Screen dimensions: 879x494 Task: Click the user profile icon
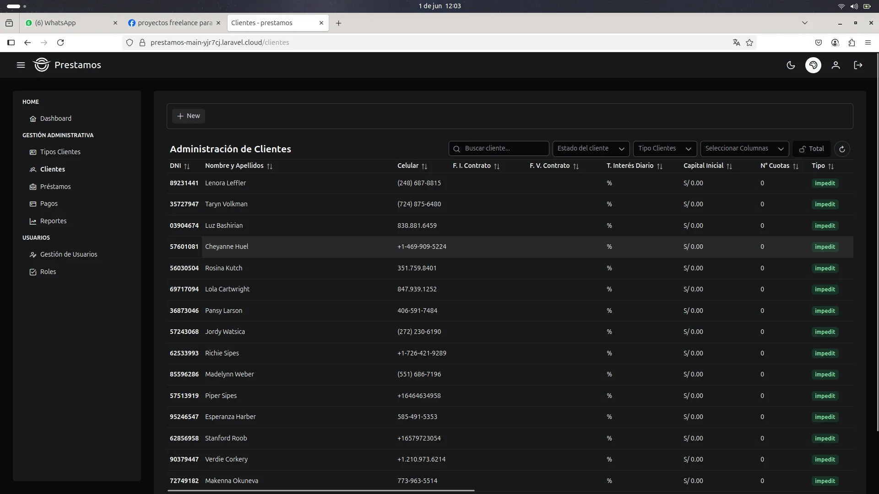tap(836, 65)
